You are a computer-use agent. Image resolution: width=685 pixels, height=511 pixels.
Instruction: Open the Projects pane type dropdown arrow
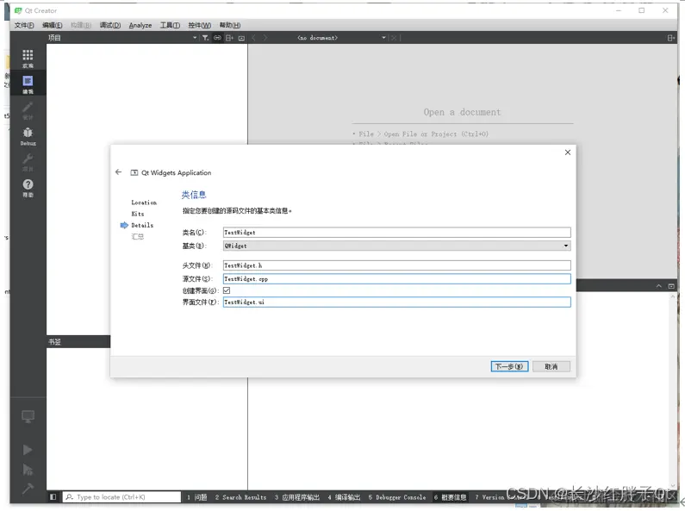tap(195, 38)
